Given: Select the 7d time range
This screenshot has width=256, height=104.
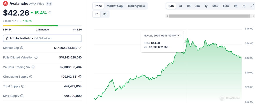Looking at the screenshot, I should (x=180, y=6).
